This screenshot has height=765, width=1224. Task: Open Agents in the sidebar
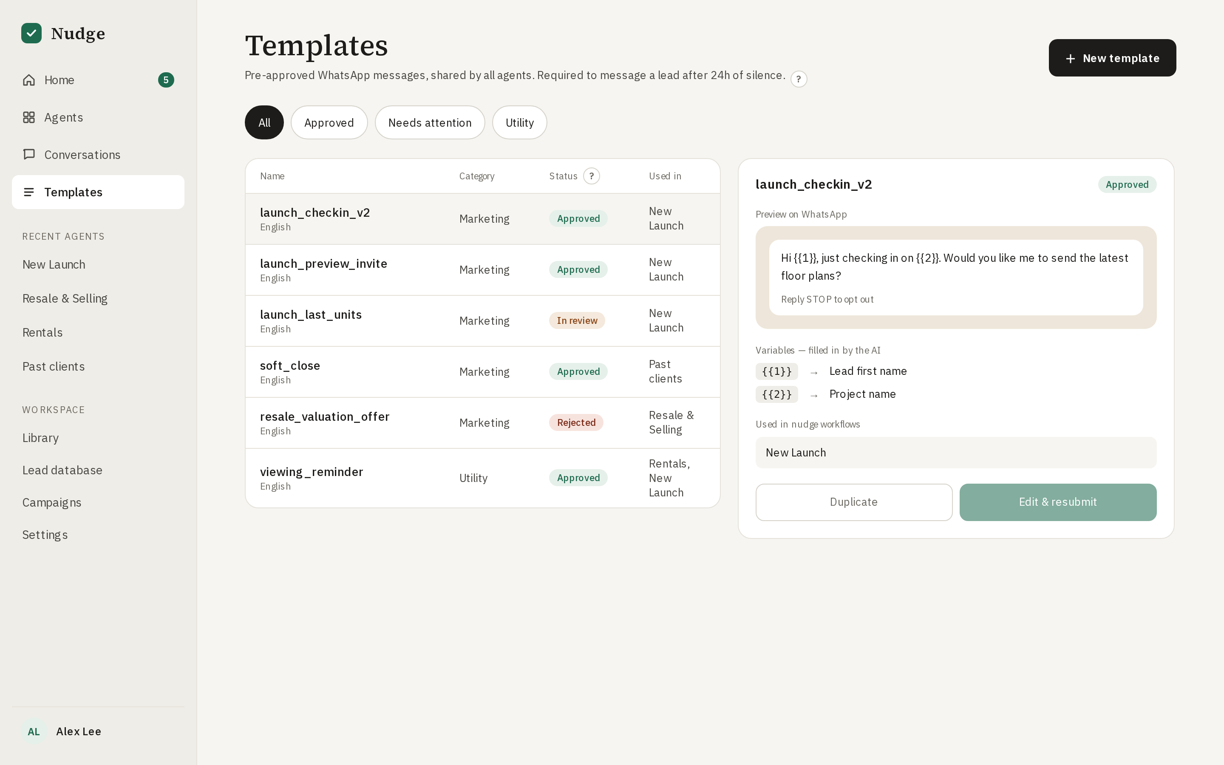(98, 117)
